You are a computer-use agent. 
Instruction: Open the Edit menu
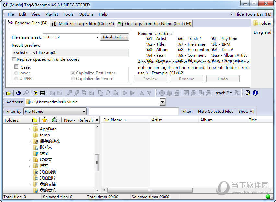point(23,14)
